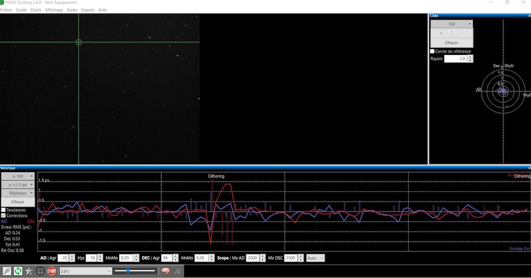
Task: Click the Mx DEC value field
Action: coord(291,258)
